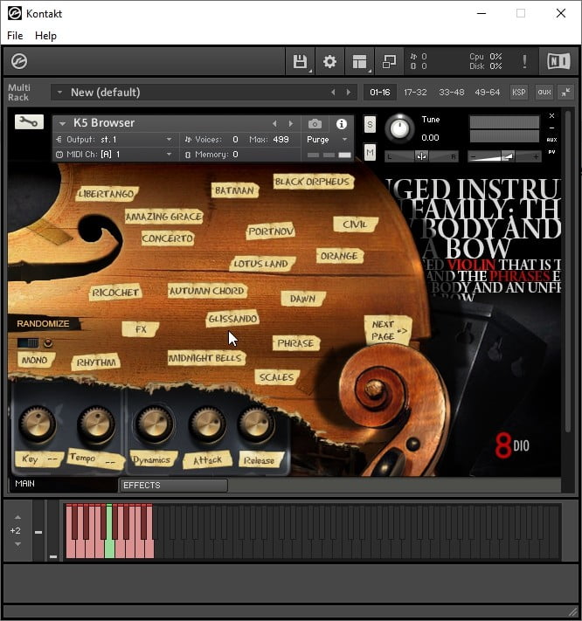Open the Output st. 1 dropdown
The width and height of the screenshot is (582, 621).
point(114,140)
